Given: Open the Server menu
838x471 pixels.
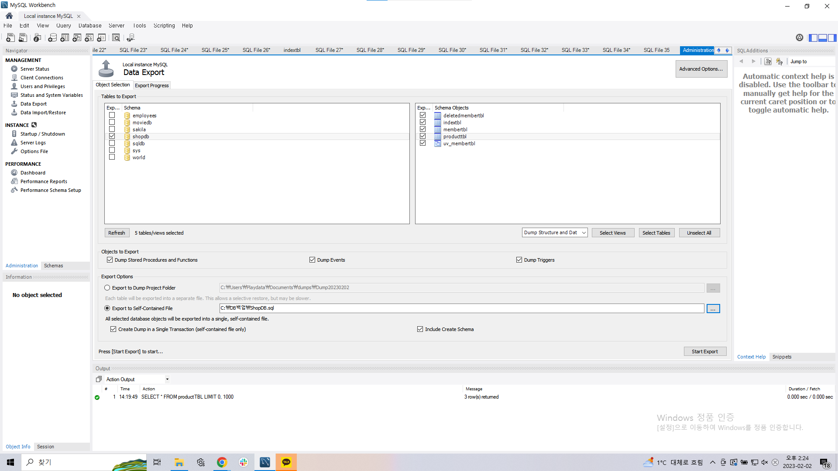Looking at the screenshot, I should [x=117, y=26].
